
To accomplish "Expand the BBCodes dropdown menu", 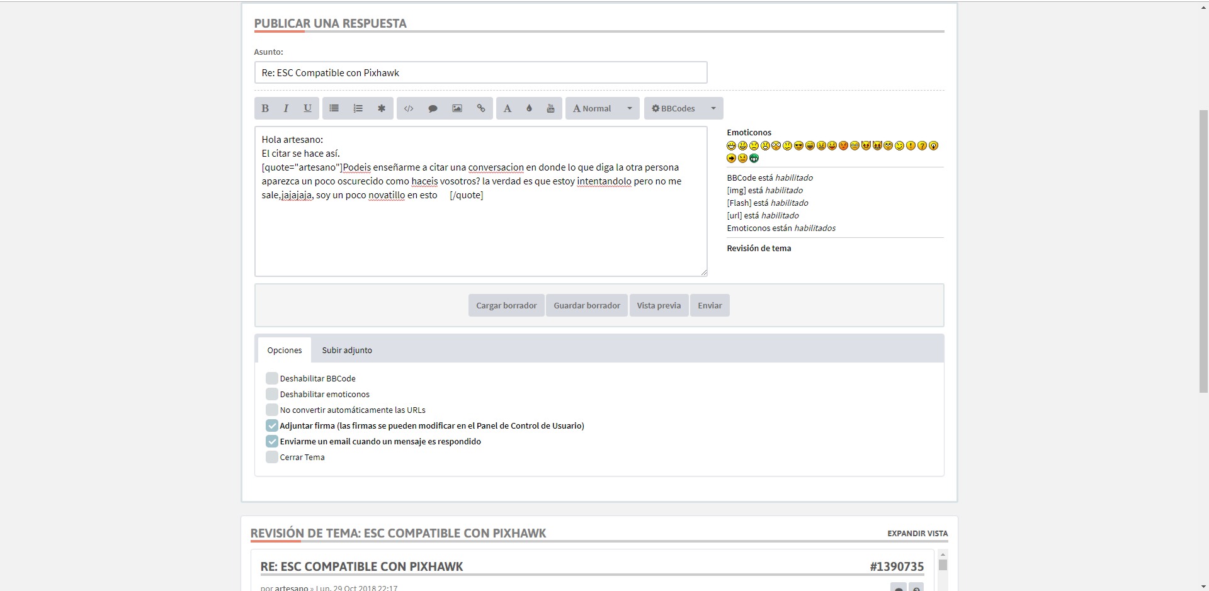I will pos(683,108).
